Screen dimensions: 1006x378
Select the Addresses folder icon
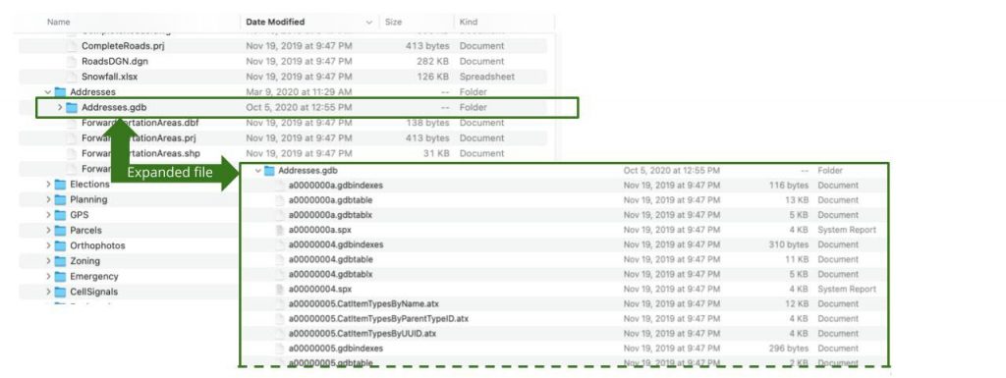point(60,92)
